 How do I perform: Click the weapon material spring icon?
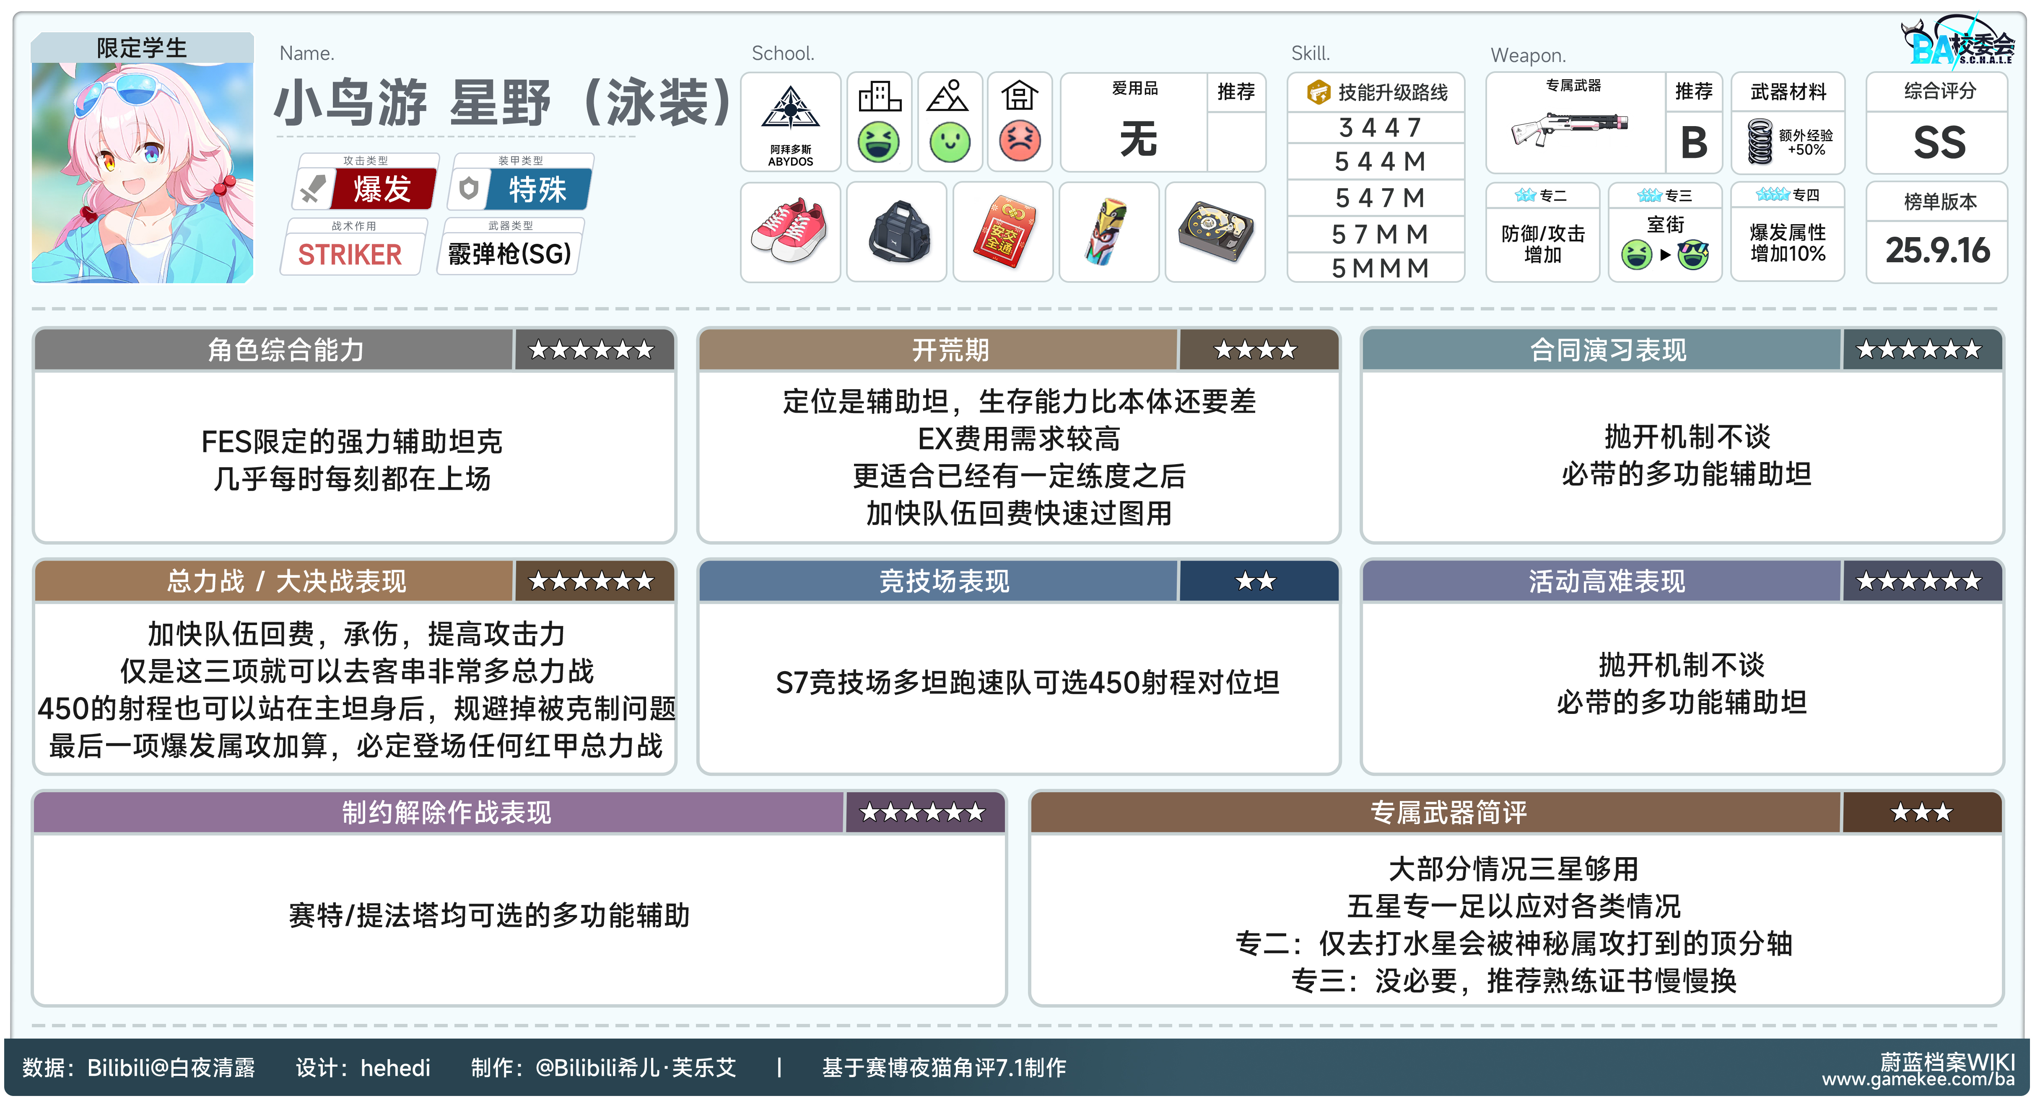pyautogui.click(x=1760, y=141)
